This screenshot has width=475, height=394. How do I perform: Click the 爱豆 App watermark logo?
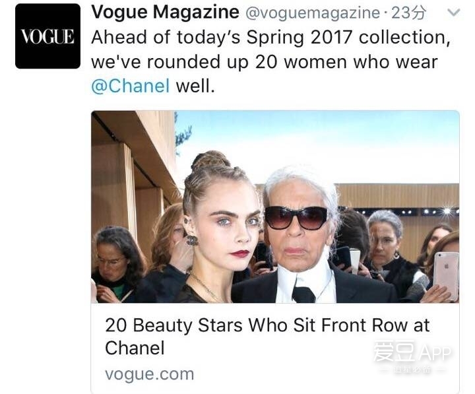coord(412,356)
